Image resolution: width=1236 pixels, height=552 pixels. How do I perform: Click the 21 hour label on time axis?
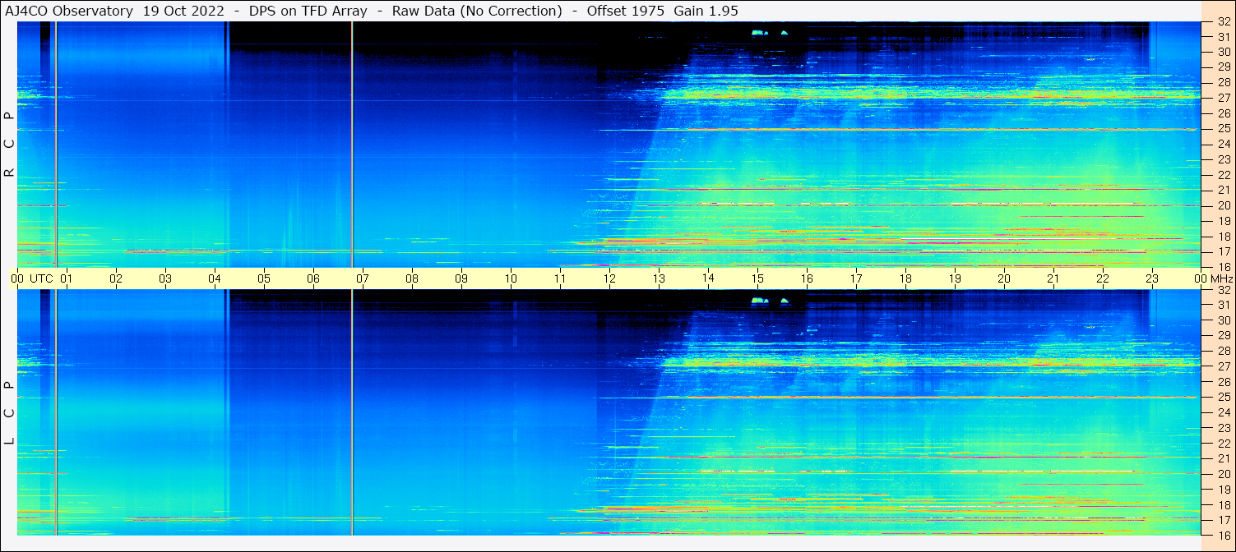click(x=1053, y=278)
